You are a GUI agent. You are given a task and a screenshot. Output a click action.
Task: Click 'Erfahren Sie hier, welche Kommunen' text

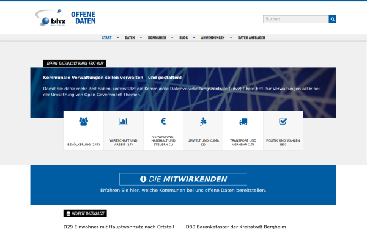point(183,190)
